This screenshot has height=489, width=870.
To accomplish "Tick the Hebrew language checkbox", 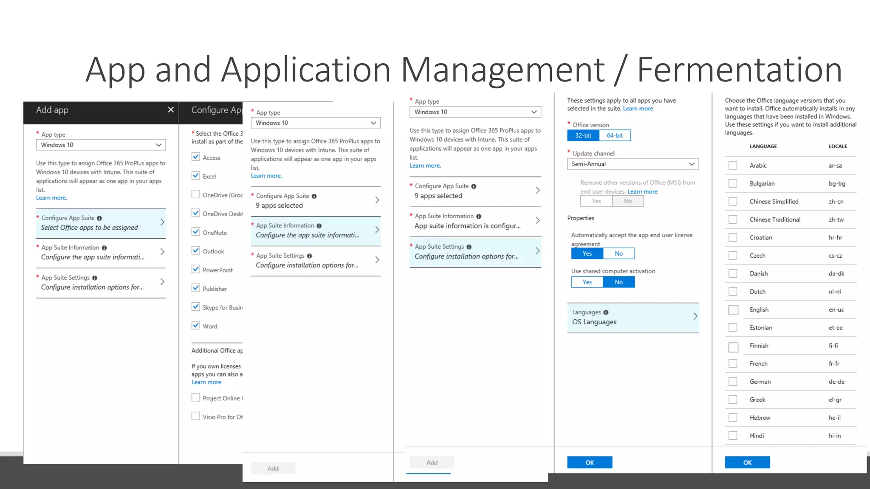I will coord(733,418).
